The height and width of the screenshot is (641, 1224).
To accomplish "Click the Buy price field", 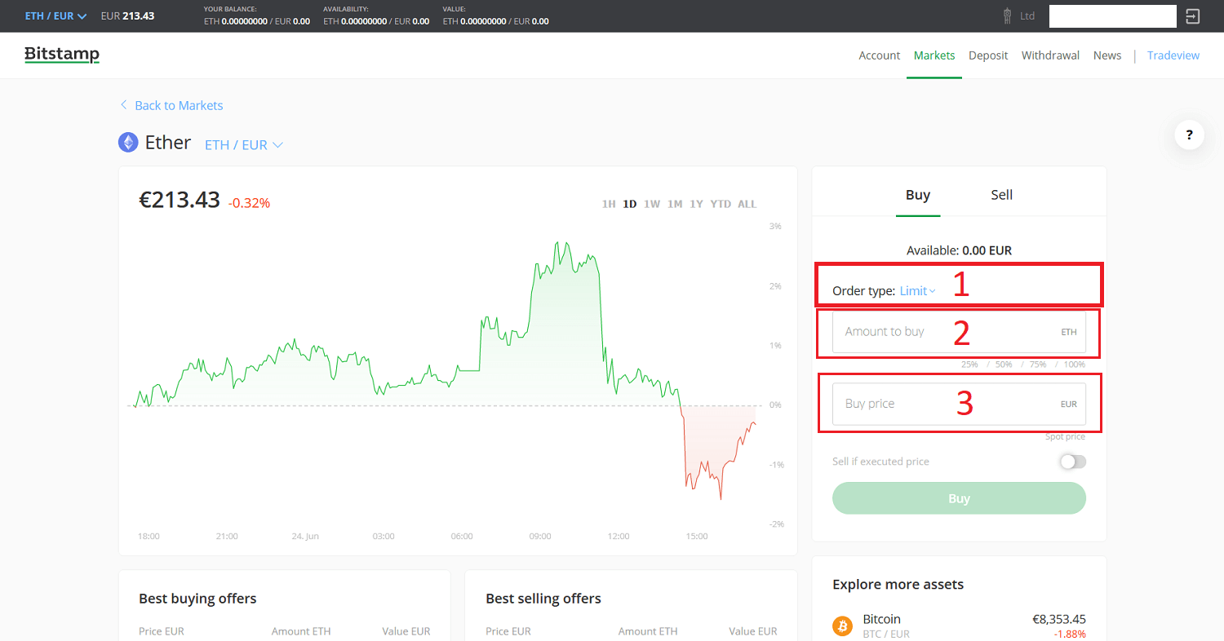I will 959,404.
